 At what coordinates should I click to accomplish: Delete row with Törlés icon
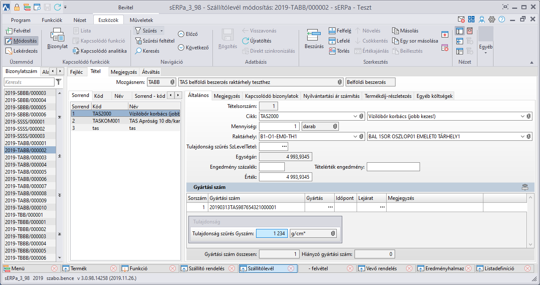332,51
